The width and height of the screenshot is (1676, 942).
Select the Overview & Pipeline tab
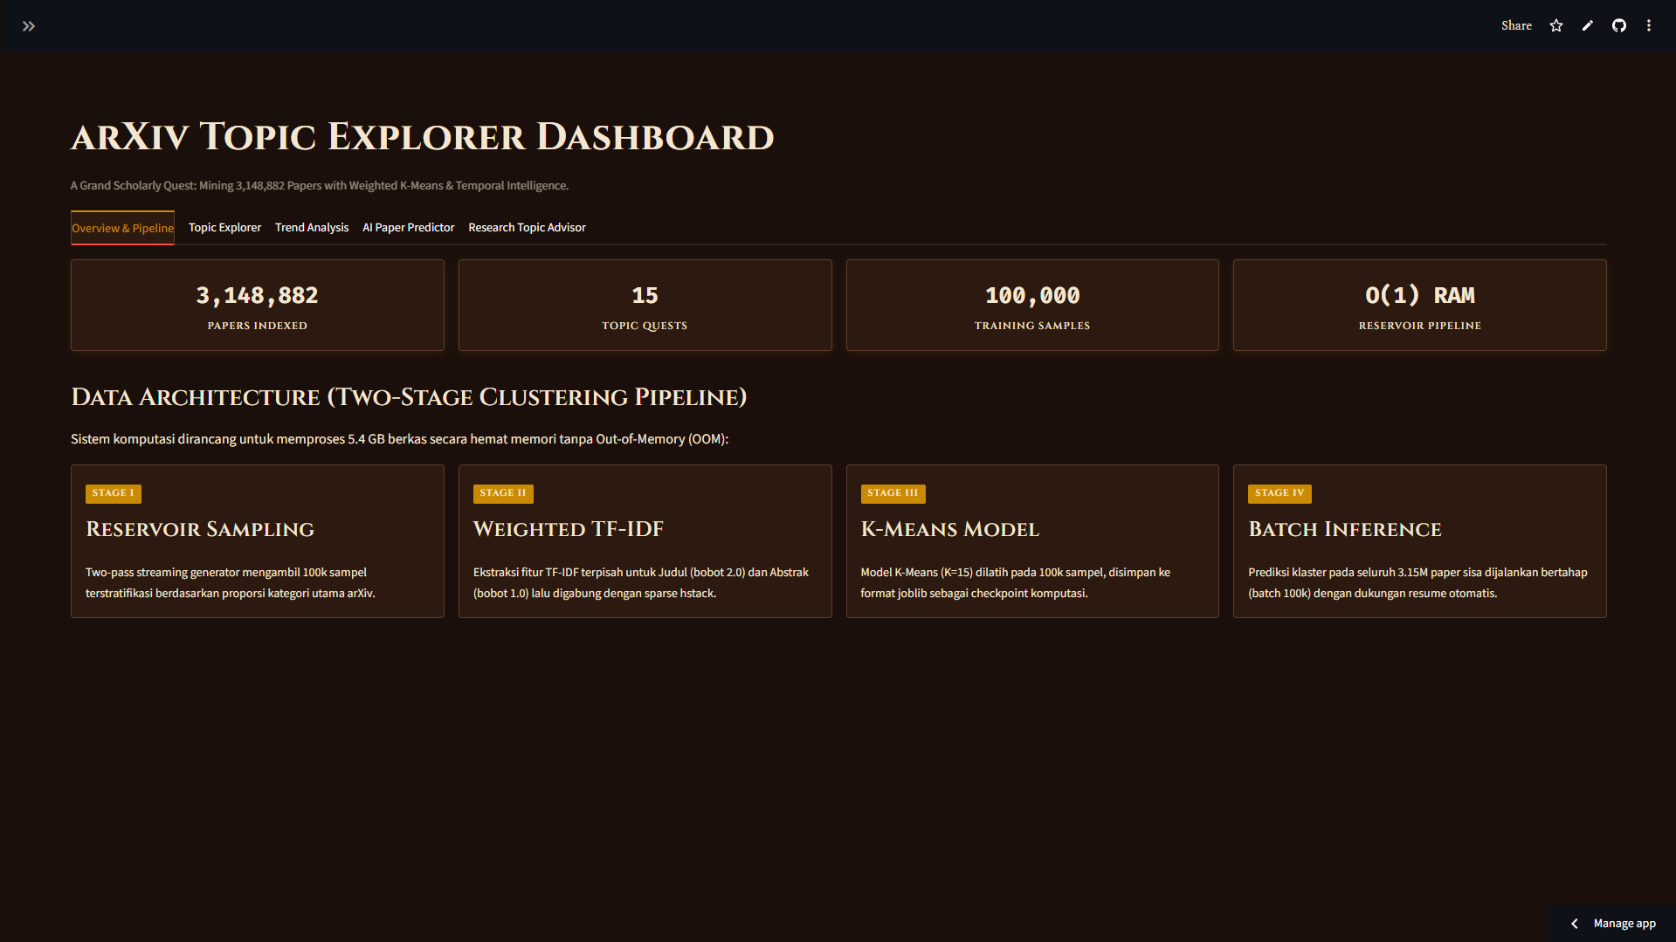tap(122, 228)
